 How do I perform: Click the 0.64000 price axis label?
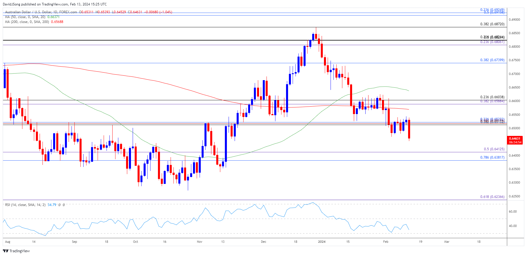pyautogui.click(x=514, y=155)
